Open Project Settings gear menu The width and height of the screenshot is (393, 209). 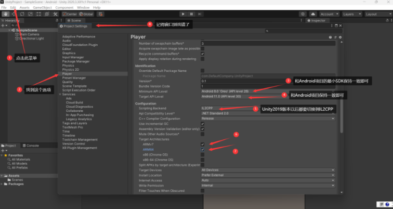(341, 37)
